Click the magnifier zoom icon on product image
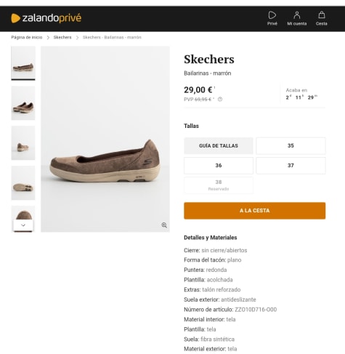 pos(164,225)
